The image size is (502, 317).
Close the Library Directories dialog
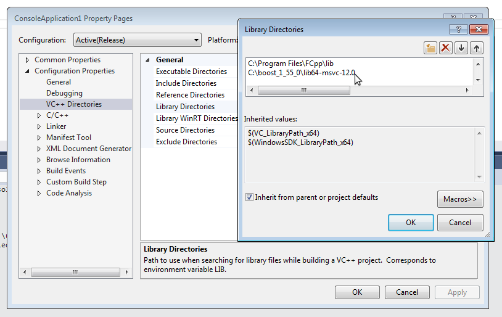click(479, 29)
